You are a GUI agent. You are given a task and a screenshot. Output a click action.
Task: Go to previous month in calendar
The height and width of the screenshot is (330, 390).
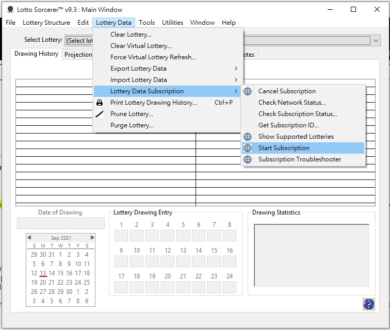(29, 238)
